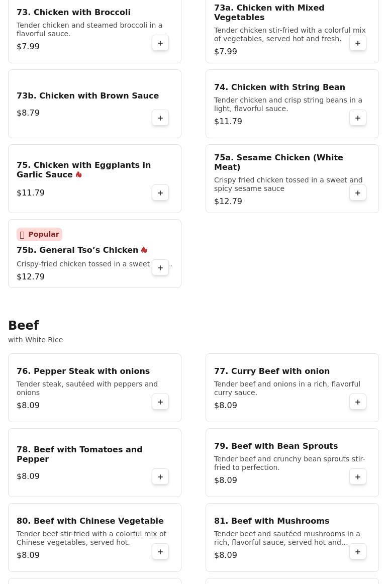Select the Popular badge on General Tso's
Image resolution: width=387 pixels, height=584 pixels.
coord(40,234)
